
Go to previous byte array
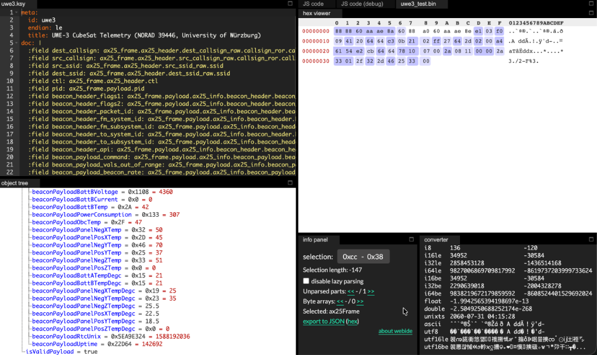pos(340,301)
